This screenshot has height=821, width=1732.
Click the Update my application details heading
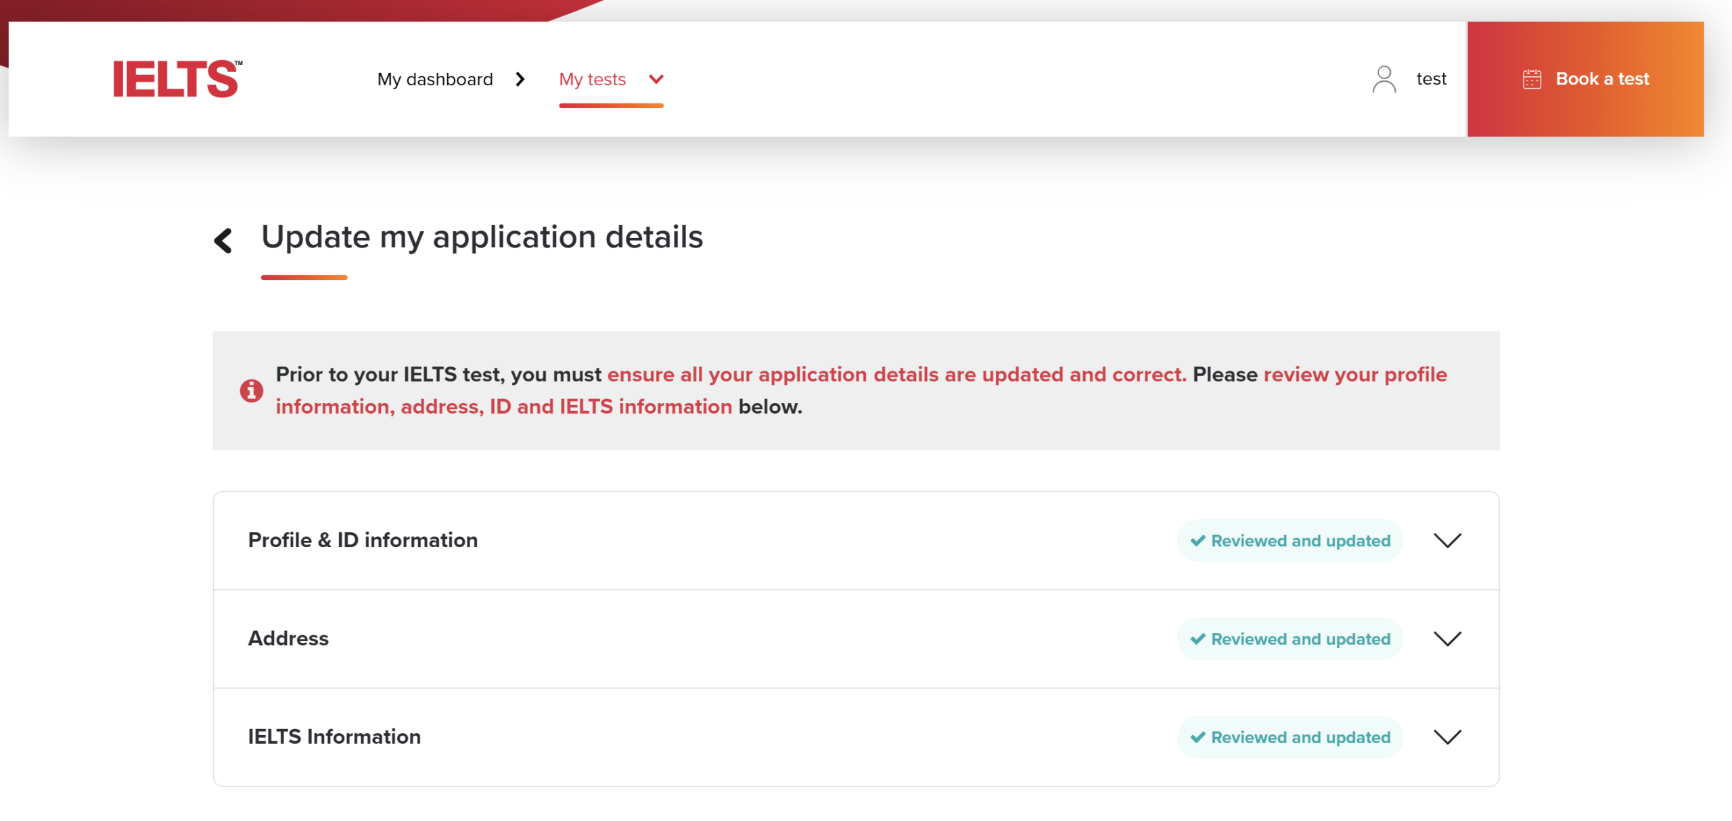482,237
